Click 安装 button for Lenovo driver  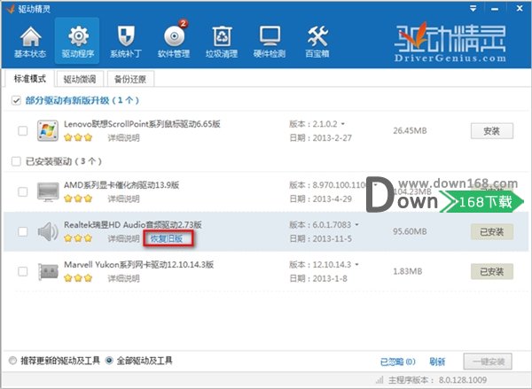pyautogui.click(x=491, y=131)
